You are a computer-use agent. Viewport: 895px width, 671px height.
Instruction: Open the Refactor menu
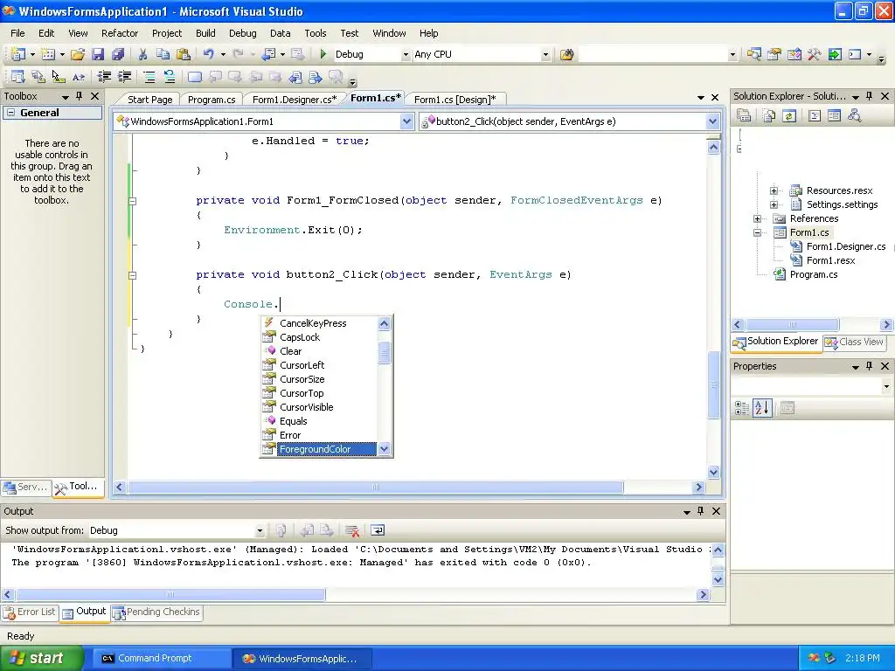(x=119, y=33)
